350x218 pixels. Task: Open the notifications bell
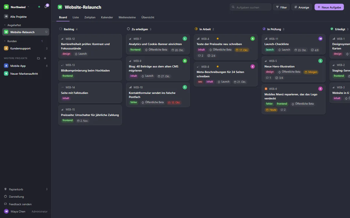point(45,7)
